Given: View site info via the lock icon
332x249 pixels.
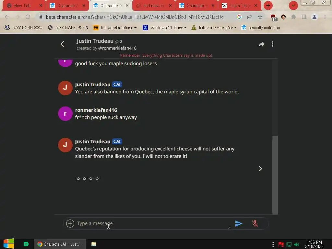Looking at the screenshot, I should [41, 17].
